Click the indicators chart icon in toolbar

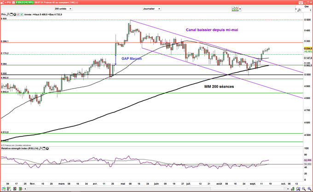point(235,9)
